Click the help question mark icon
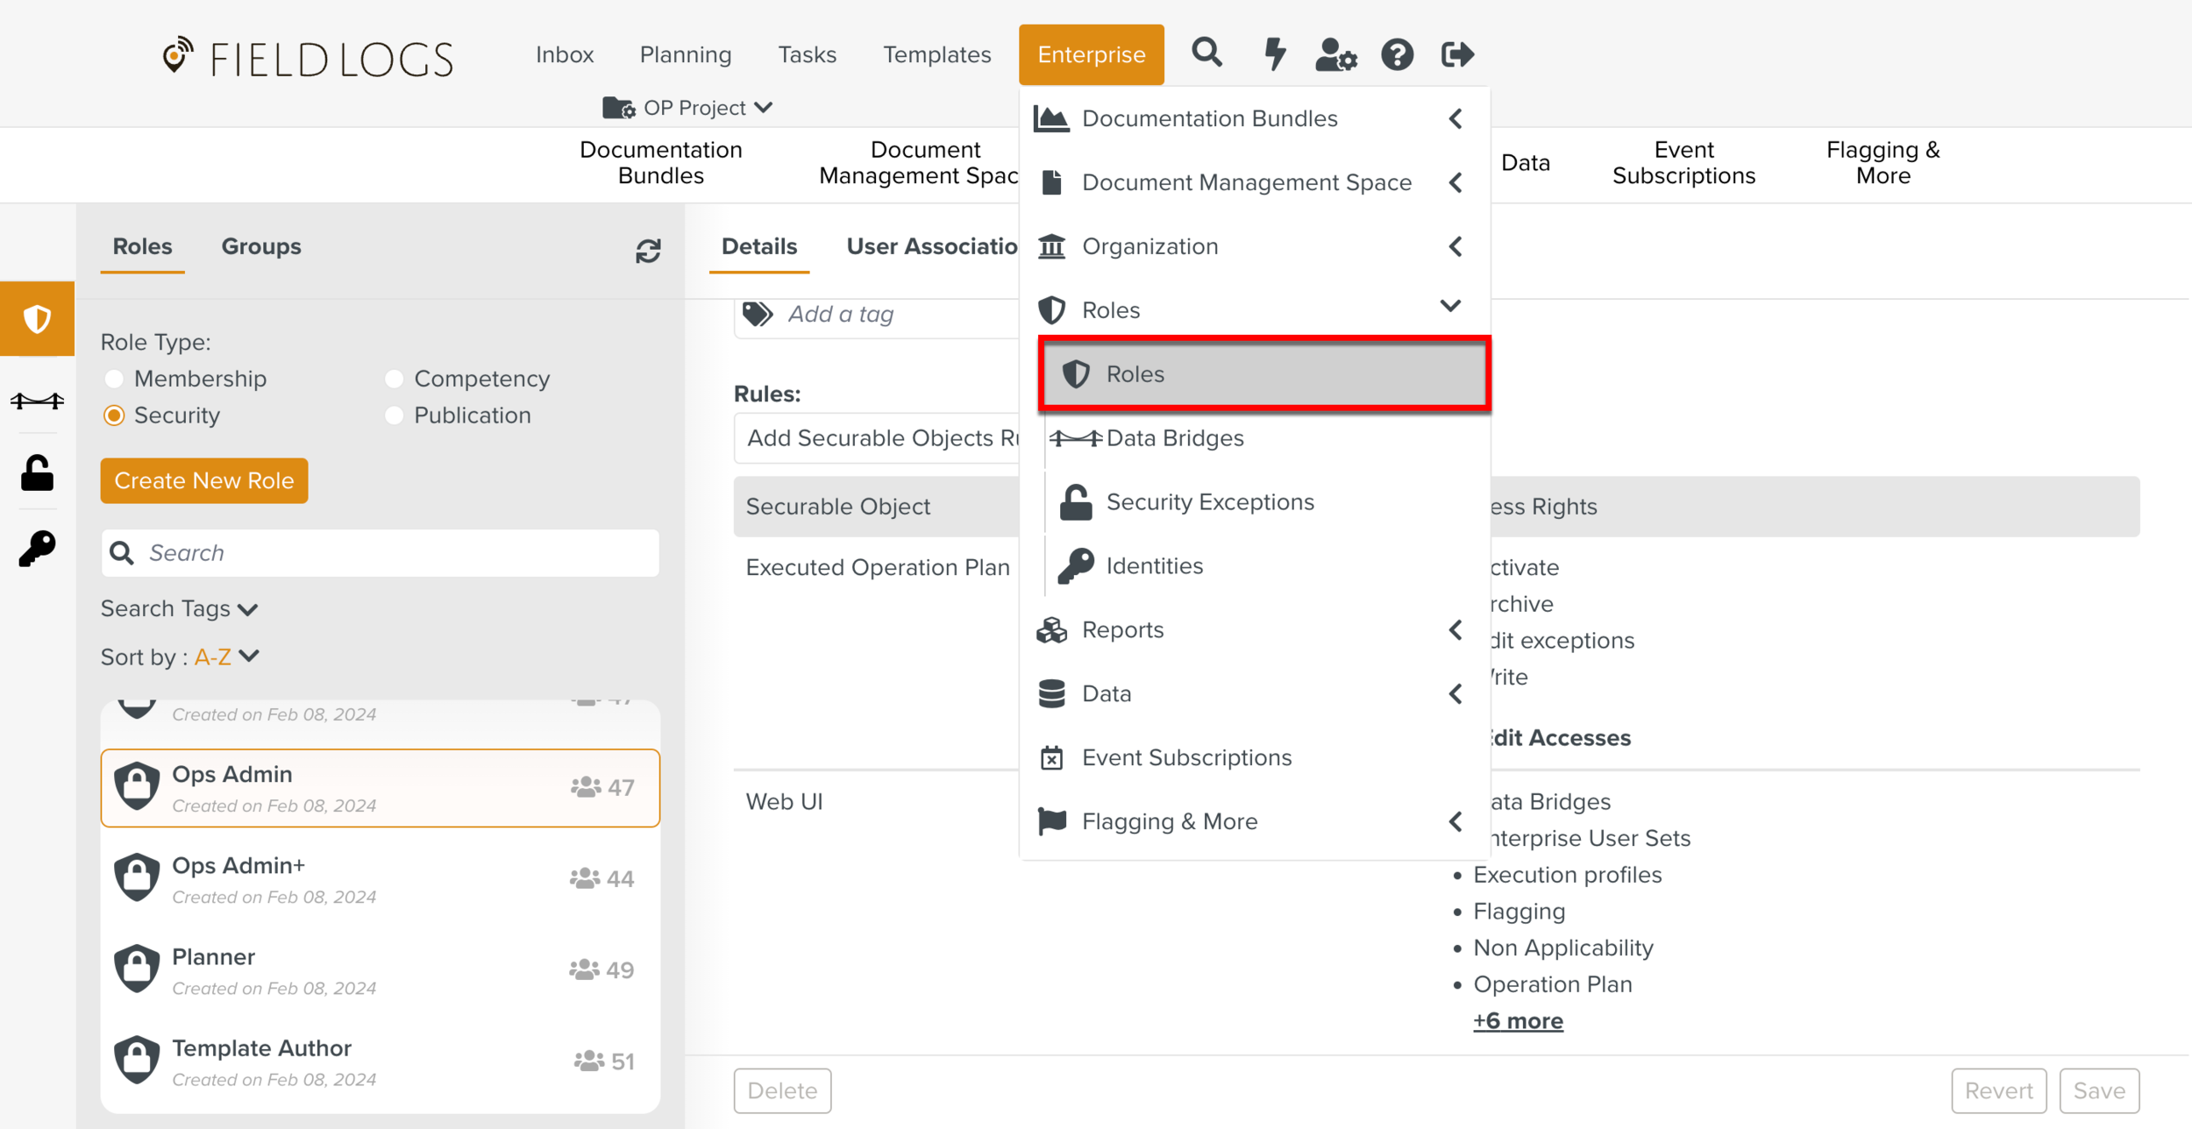 coord(1397,54)
